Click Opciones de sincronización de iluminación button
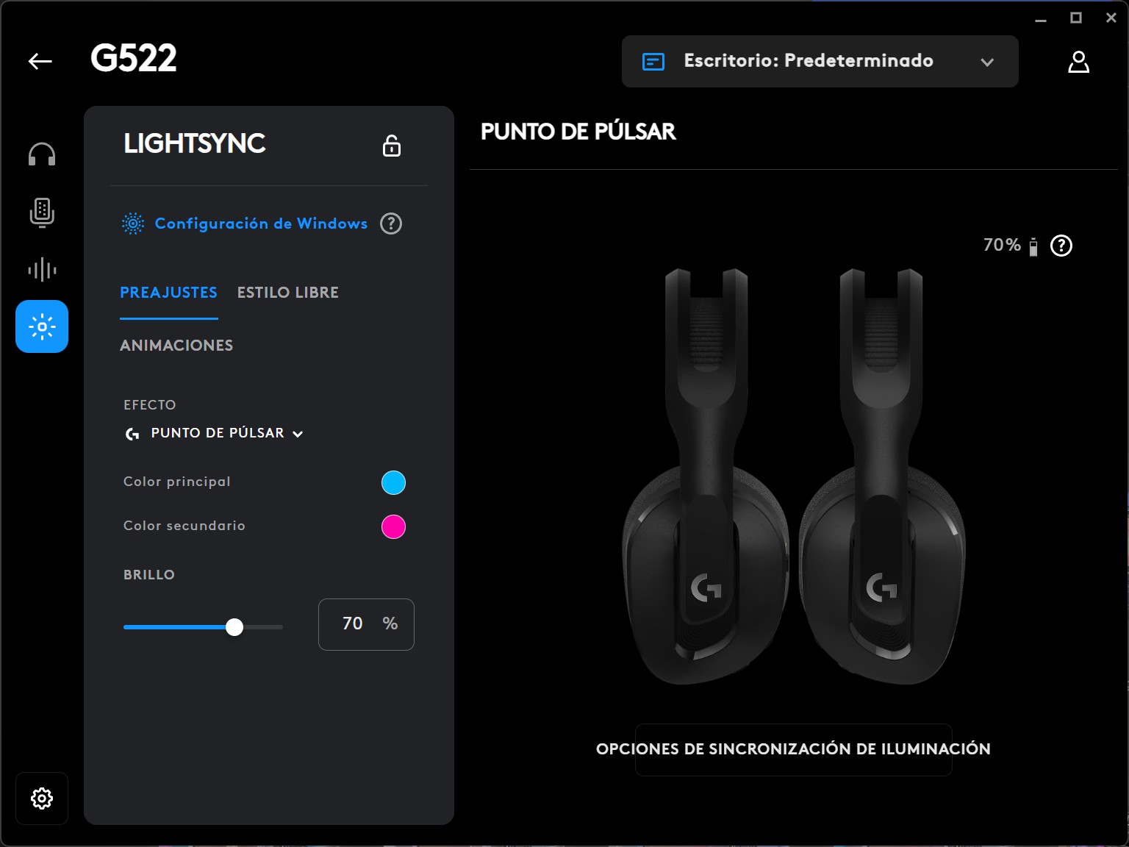This screenshot has width=1129, height=847. click(x=794, y=749)
